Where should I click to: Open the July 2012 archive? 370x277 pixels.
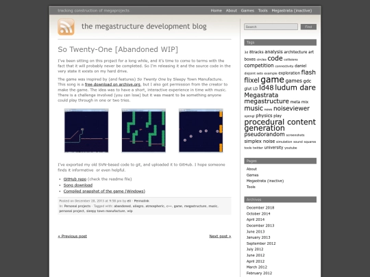pos(255,249)
